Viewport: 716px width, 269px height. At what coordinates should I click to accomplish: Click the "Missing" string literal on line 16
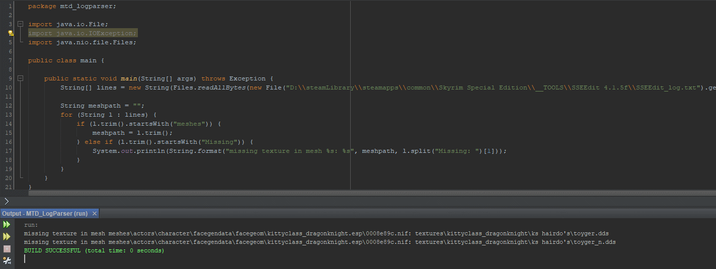point(219,142)
